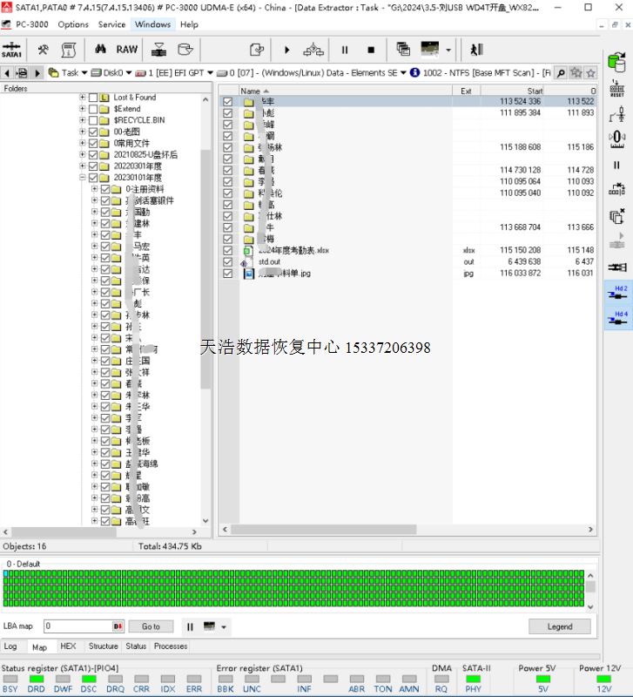Open the RAW recovery tool
The width and height of the screenshot is (633, 697).
click(127, 50)
